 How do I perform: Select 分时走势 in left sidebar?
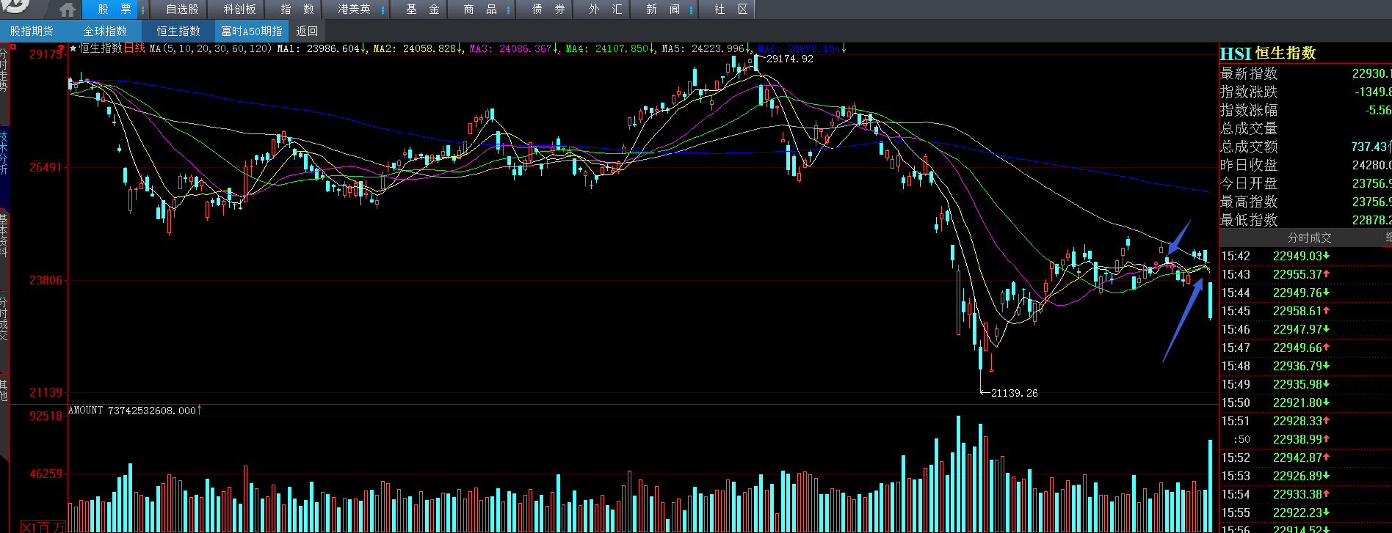[4, 70]
